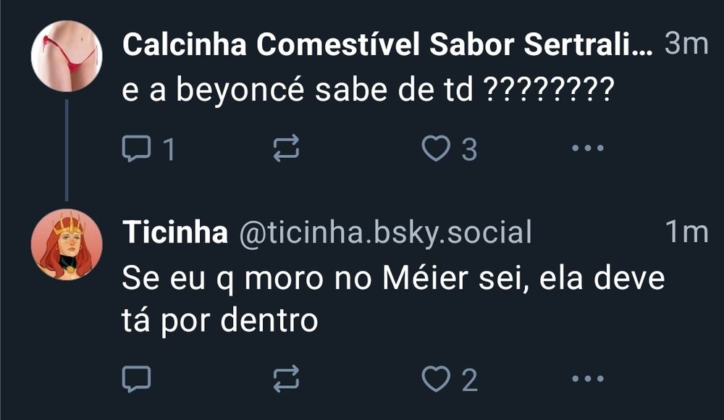This screenshot has width=724, height=420.
Task: Like Ticinha's reply with the heart
Action: [435, 378]
